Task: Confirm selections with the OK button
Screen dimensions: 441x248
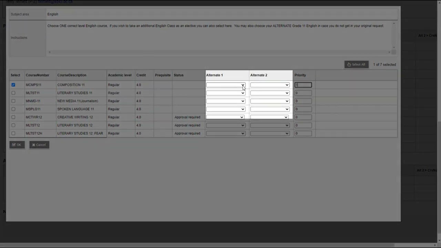Action: (17, 145)
